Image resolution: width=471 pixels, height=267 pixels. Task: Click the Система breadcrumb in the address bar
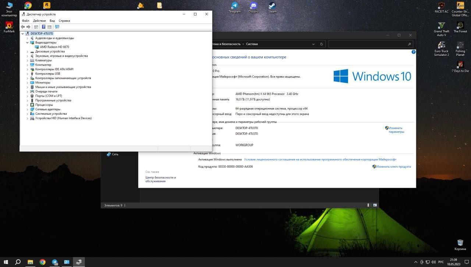coord(252,44)
